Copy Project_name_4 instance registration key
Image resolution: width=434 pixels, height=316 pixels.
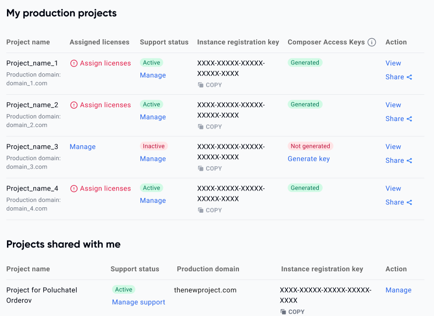click(210, 210)
